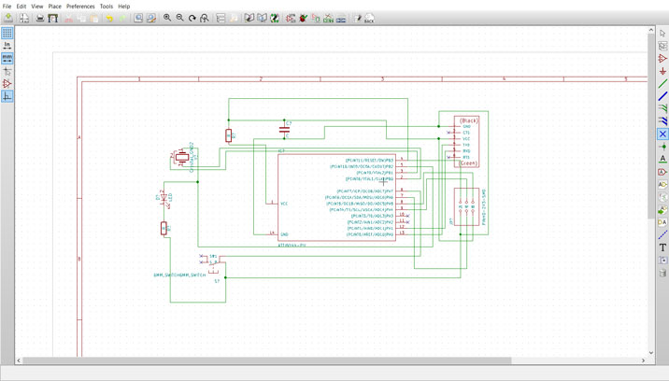
Task: Click the horizontal scrollbar thumb
Action: tap(266, 360)
